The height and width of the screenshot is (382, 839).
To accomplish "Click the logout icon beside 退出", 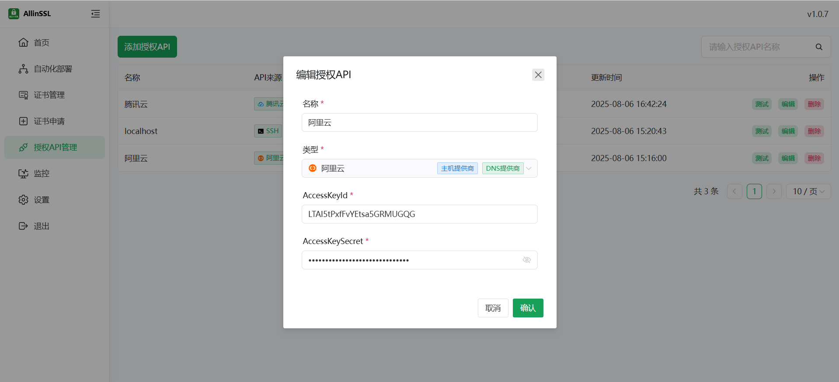I will (x=23, y=226).
